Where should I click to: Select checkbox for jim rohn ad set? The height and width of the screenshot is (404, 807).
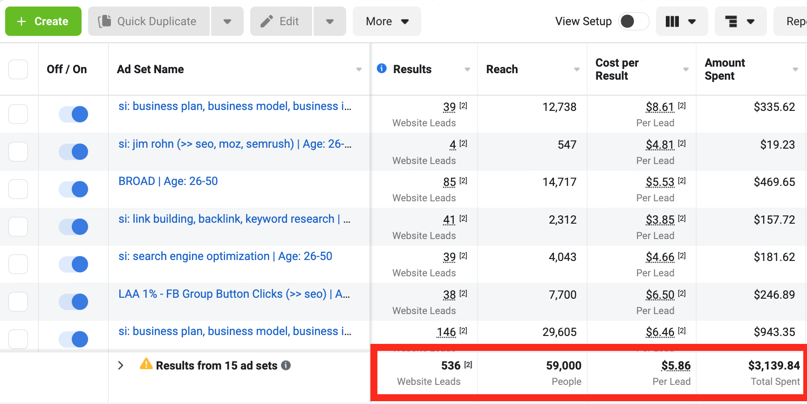(18, 152)
